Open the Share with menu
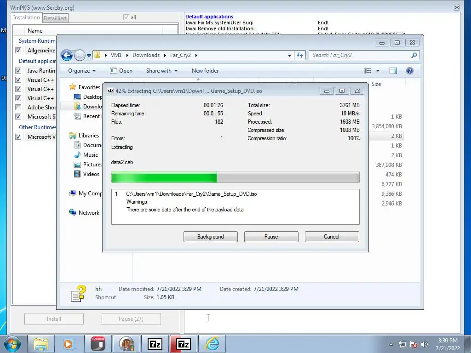 161,70
